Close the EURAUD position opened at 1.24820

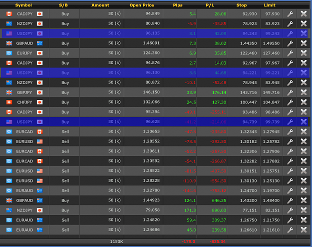pyautogui.click(x=304, y=220)
